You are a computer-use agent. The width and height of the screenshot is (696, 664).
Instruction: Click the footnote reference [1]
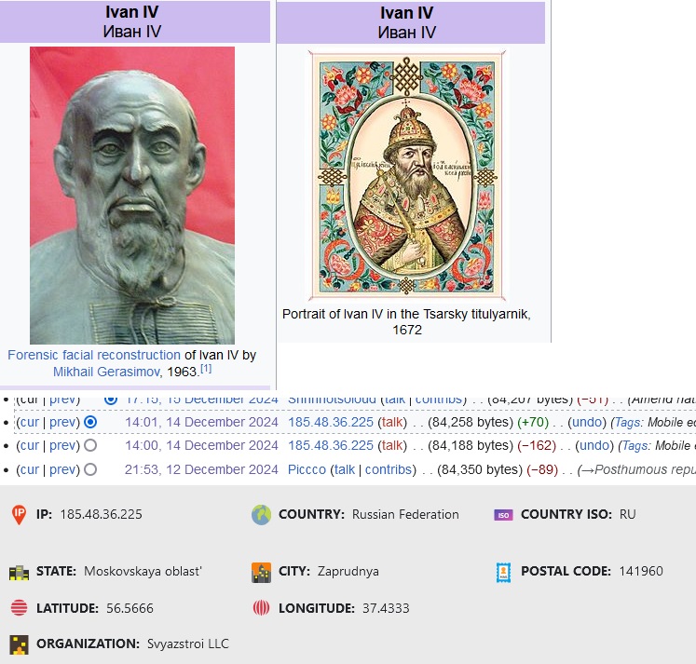point(206,369)
